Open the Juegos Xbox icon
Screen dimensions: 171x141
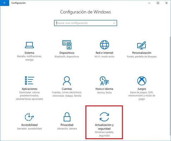point(142,81)
